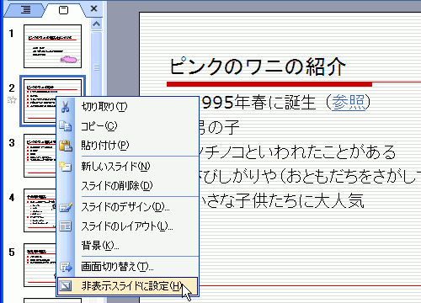Click the new slide icon in the menu
Viewport: 421px width, 303px height.
[x=66, y=167]
